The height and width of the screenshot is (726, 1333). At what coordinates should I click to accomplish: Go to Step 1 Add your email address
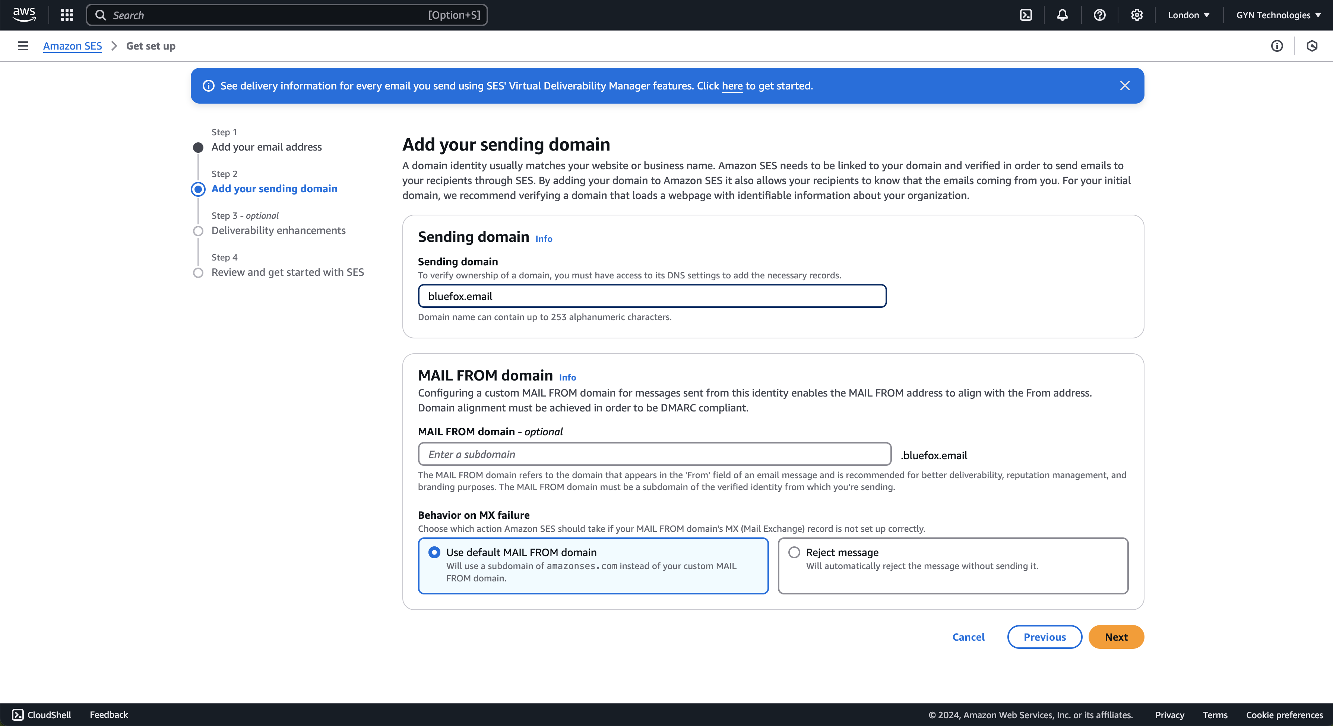(x=266, y=147)
